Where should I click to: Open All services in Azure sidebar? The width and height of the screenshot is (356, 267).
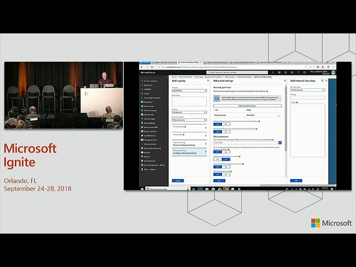[147, 85]
